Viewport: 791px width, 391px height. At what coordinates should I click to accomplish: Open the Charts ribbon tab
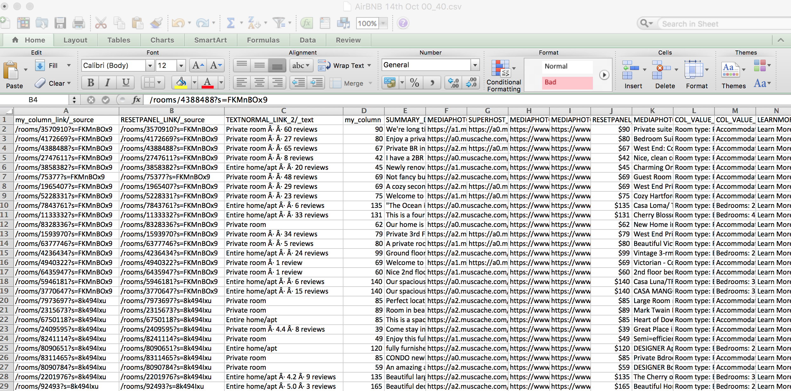pyautogui.click(x=162, y=40)
